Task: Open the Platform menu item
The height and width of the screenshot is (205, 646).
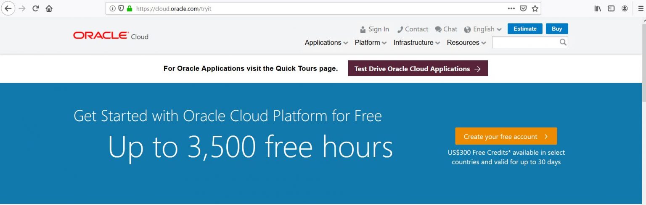Action: tap(370, 42)
